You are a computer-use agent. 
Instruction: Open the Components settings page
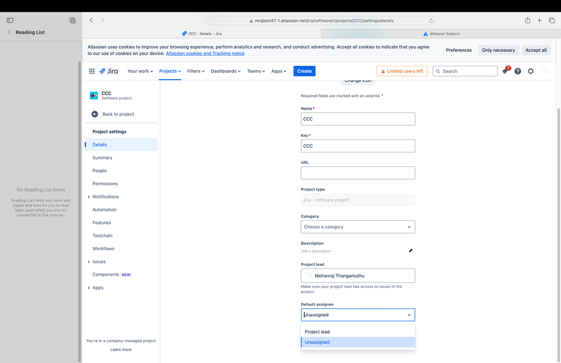click(x=121, y=275)
